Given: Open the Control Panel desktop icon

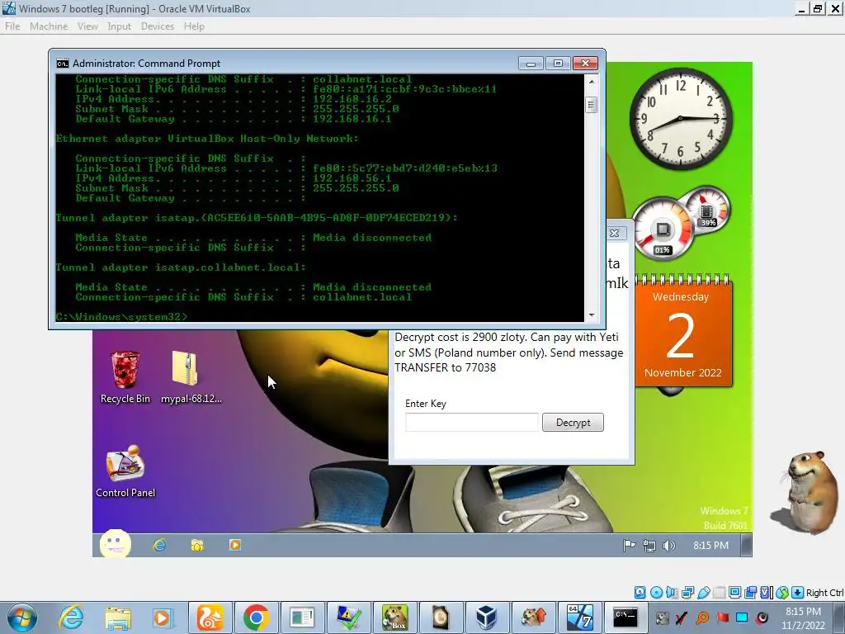Looking at the screenshot, I should pos(125,471).
